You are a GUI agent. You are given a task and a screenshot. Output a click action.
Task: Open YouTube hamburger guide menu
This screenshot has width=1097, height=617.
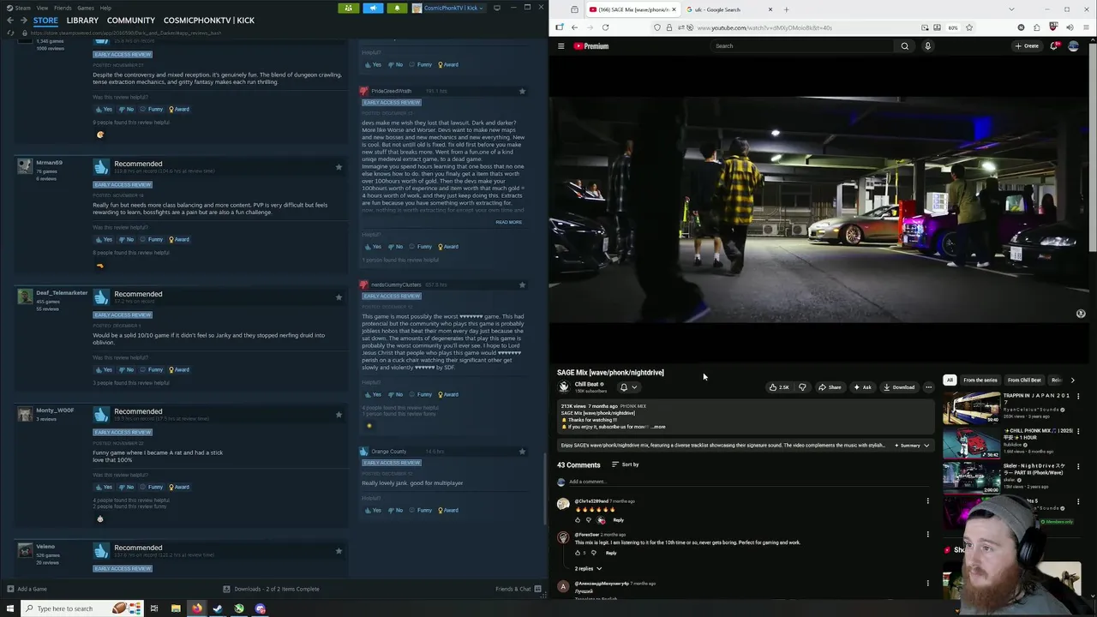tap(561, 46)
